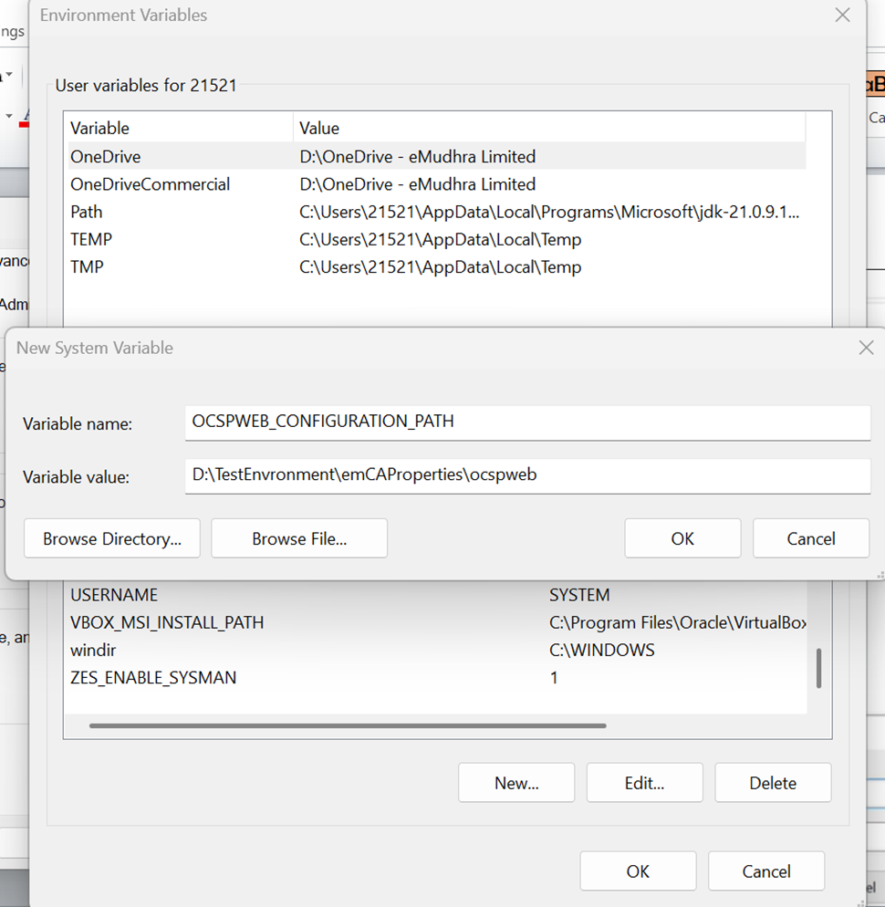Select the ZES_ENABLE_SYSMAN system variable row
Viewport: 885px width, 907px height.
click(153, 678)
